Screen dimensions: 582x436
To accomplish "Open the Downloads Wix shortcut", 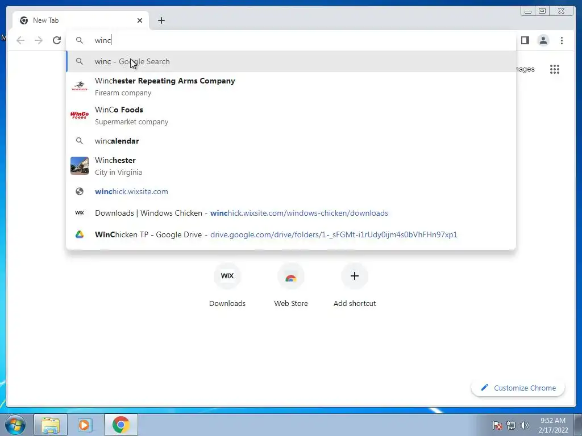I will click(227, 286).
